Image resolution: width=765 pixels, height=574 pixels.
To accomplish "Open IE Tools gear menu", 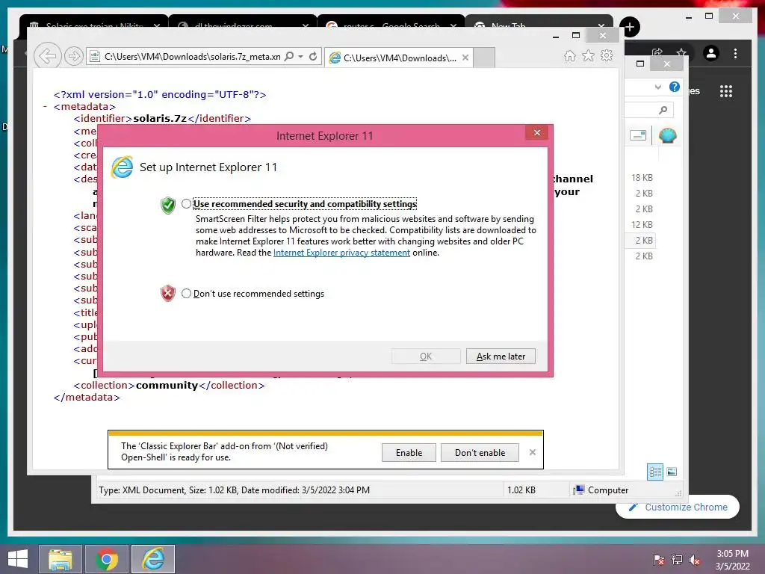I will [607, 55].
